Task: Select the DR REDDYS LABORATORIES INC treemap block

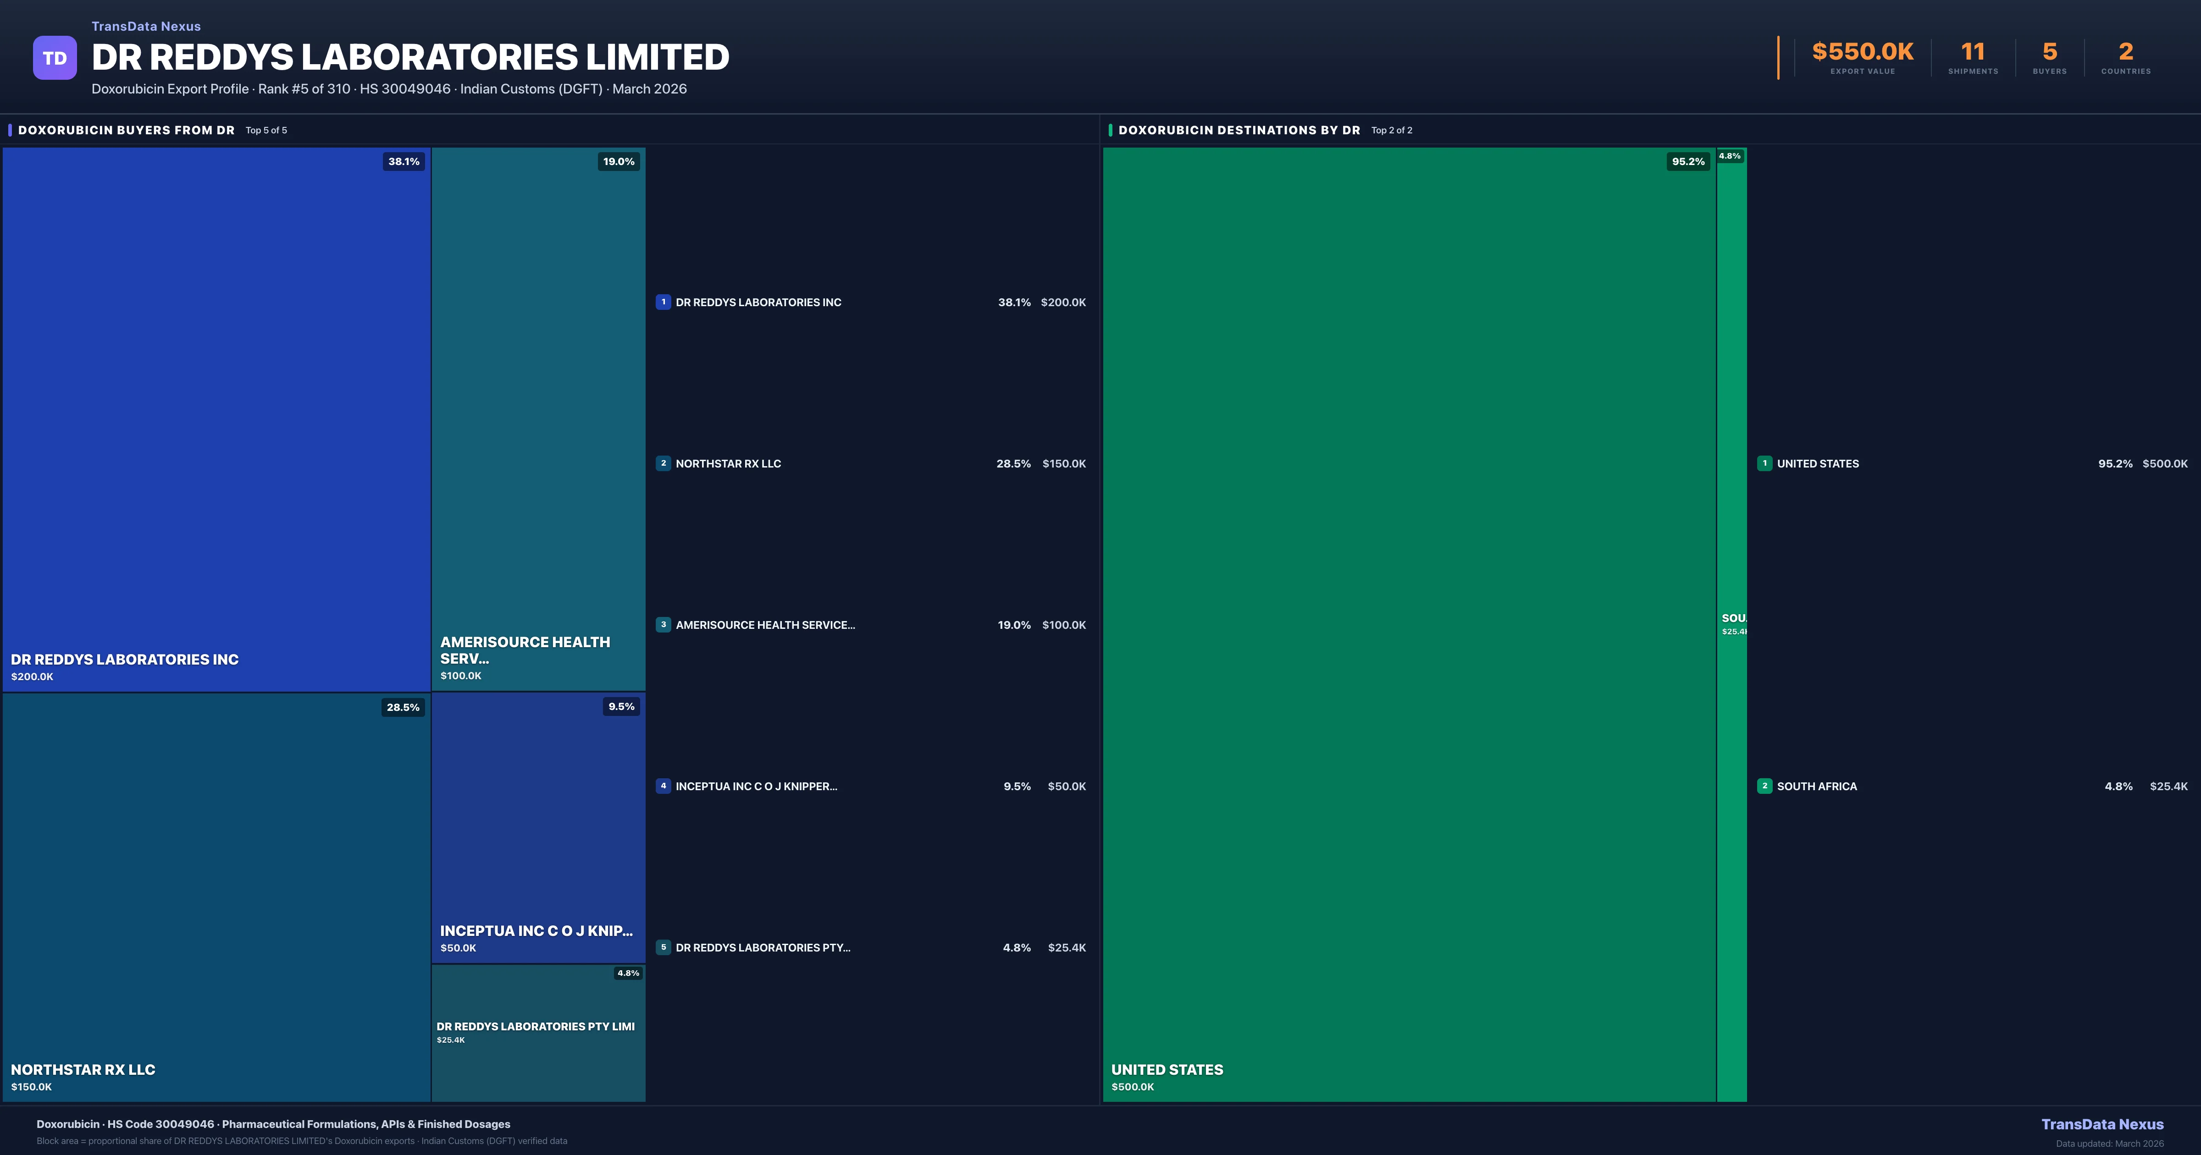Action: (x=216, y=418)
